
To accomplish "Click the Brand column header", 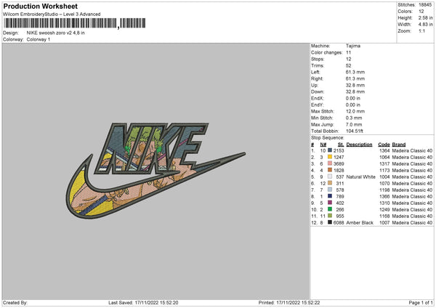I will (399, 145).
